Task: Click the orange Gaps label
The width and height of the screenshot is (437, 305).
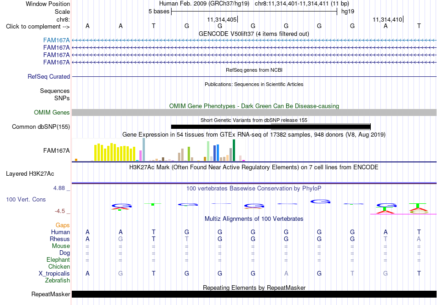Action: tap(63, 225)
